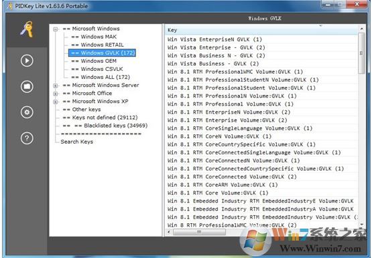Select Win 8.1 RTM CoreARM row

click(261, 184)
